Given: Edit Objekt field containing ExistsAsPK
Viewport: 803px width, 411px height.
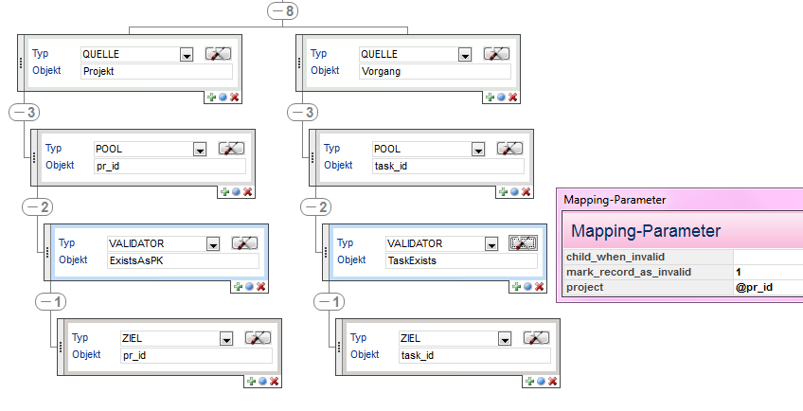Looking at the screenshot, I should point(184,260).
